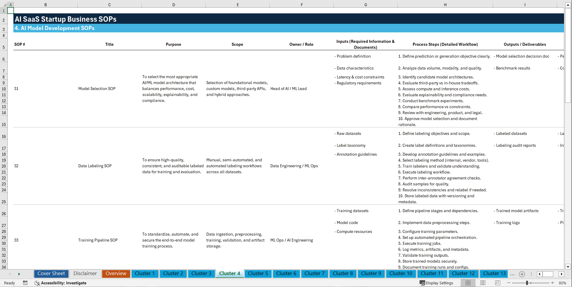The height and width of the screenshot is (287, 572).
Task: Switch to Page Layout view
Action: [482, 283]
